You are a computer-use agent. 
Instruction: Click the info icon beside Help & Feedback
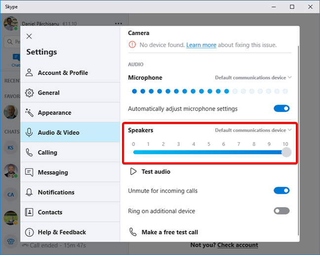[30, 232]
